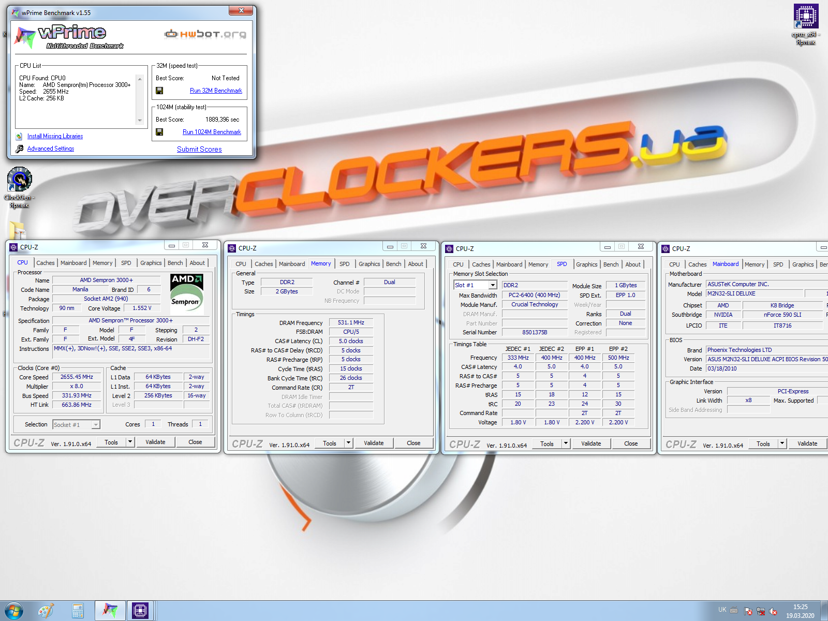
Task: Click the Show Desktop strip on the taskbar
Action: [x=824, y=611]
